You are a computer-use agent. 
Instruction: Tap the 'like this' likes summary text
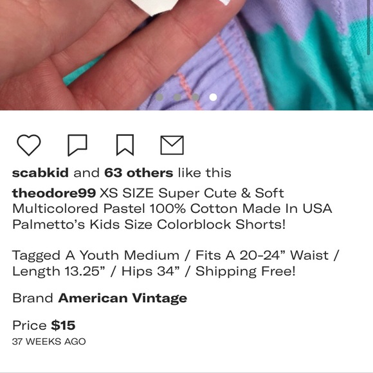[205, 172]
